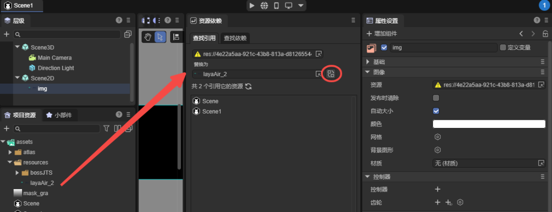This screenshot has width=552, height=212.
Task: Uncheck the 自动大小 checkbox
Action: [x=436, y=111]
